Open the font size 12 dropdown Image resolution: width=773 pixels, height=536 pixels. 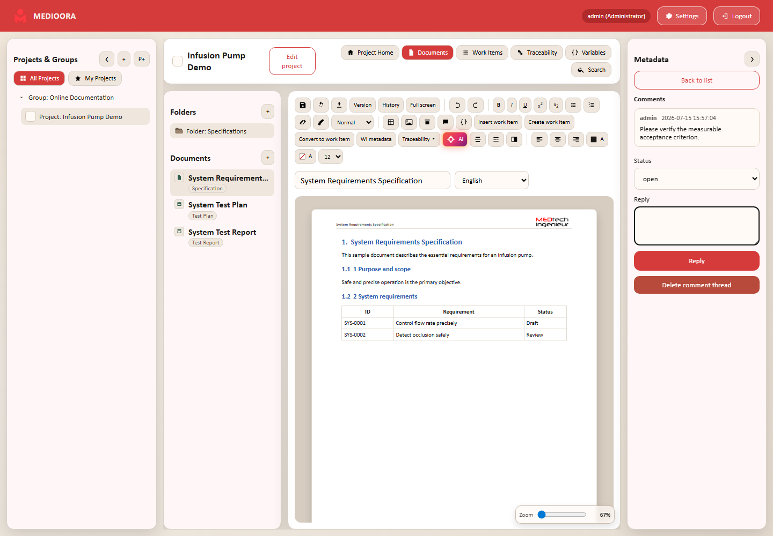click(x=331, y=157)
